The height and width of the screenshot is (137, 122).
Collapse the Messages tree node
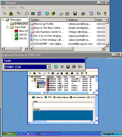click(3, 20)
